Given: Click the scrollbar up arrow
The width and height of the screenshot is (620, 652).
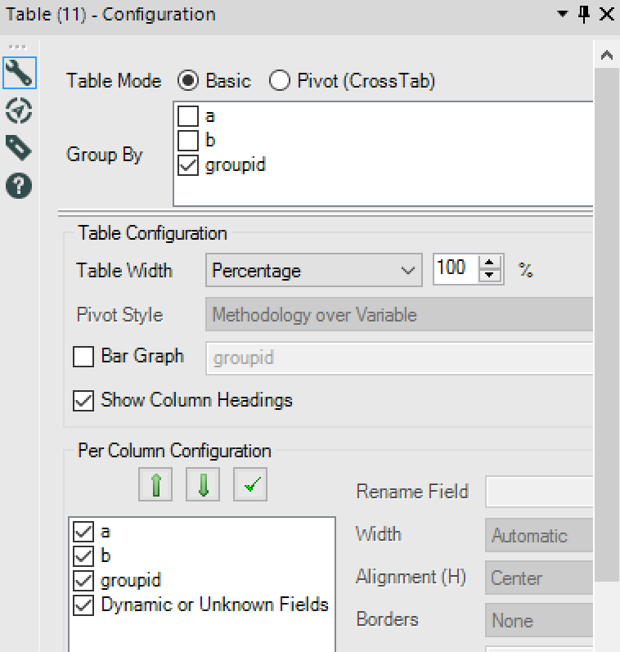Looking at the screenshot, I should 607,55.
